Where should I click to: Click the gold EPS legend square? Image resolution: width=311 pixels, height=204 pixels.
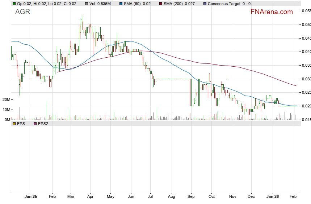pos(14,123)
